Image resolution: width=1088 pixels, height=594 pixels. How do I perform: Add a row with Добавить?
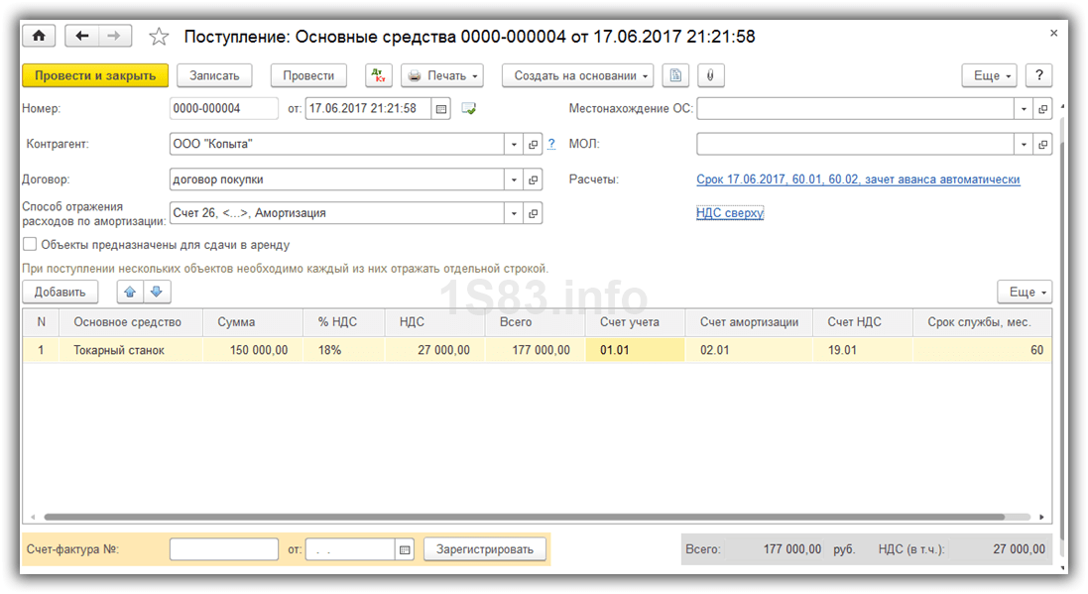point(60,293)
